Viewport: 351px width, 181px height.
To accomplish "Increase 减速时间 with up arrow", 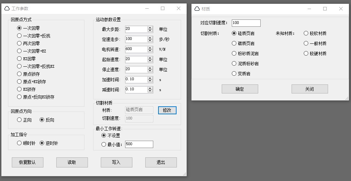I will [x=150, y=88].
